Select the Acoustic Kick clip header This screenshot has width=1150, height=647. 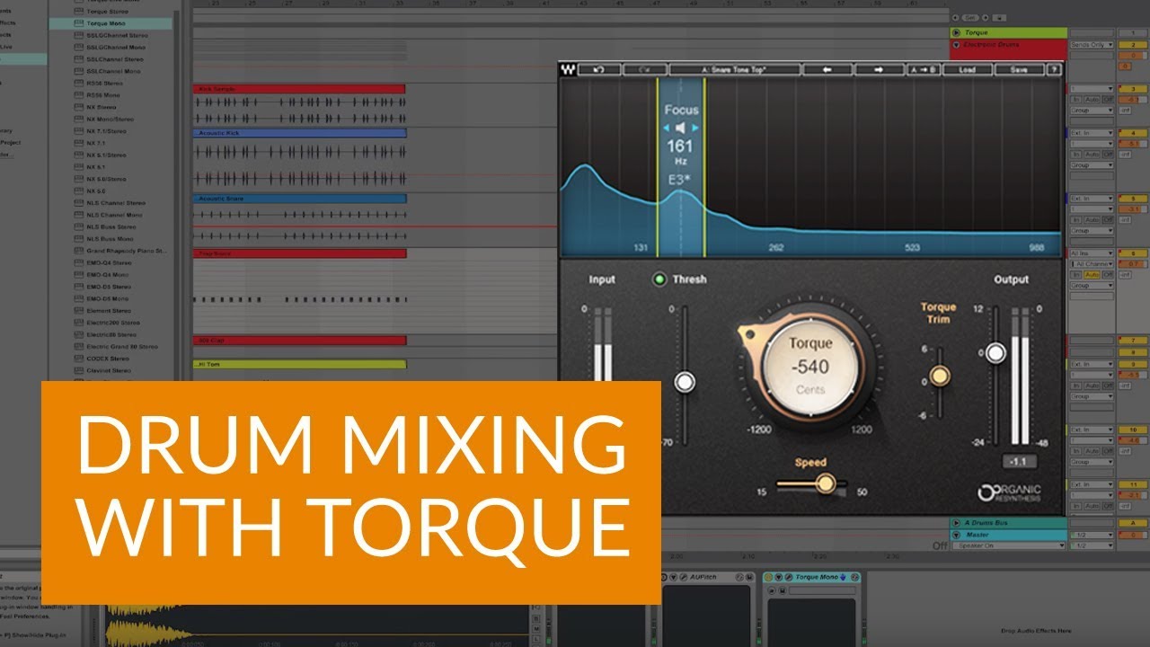[299, 133]
